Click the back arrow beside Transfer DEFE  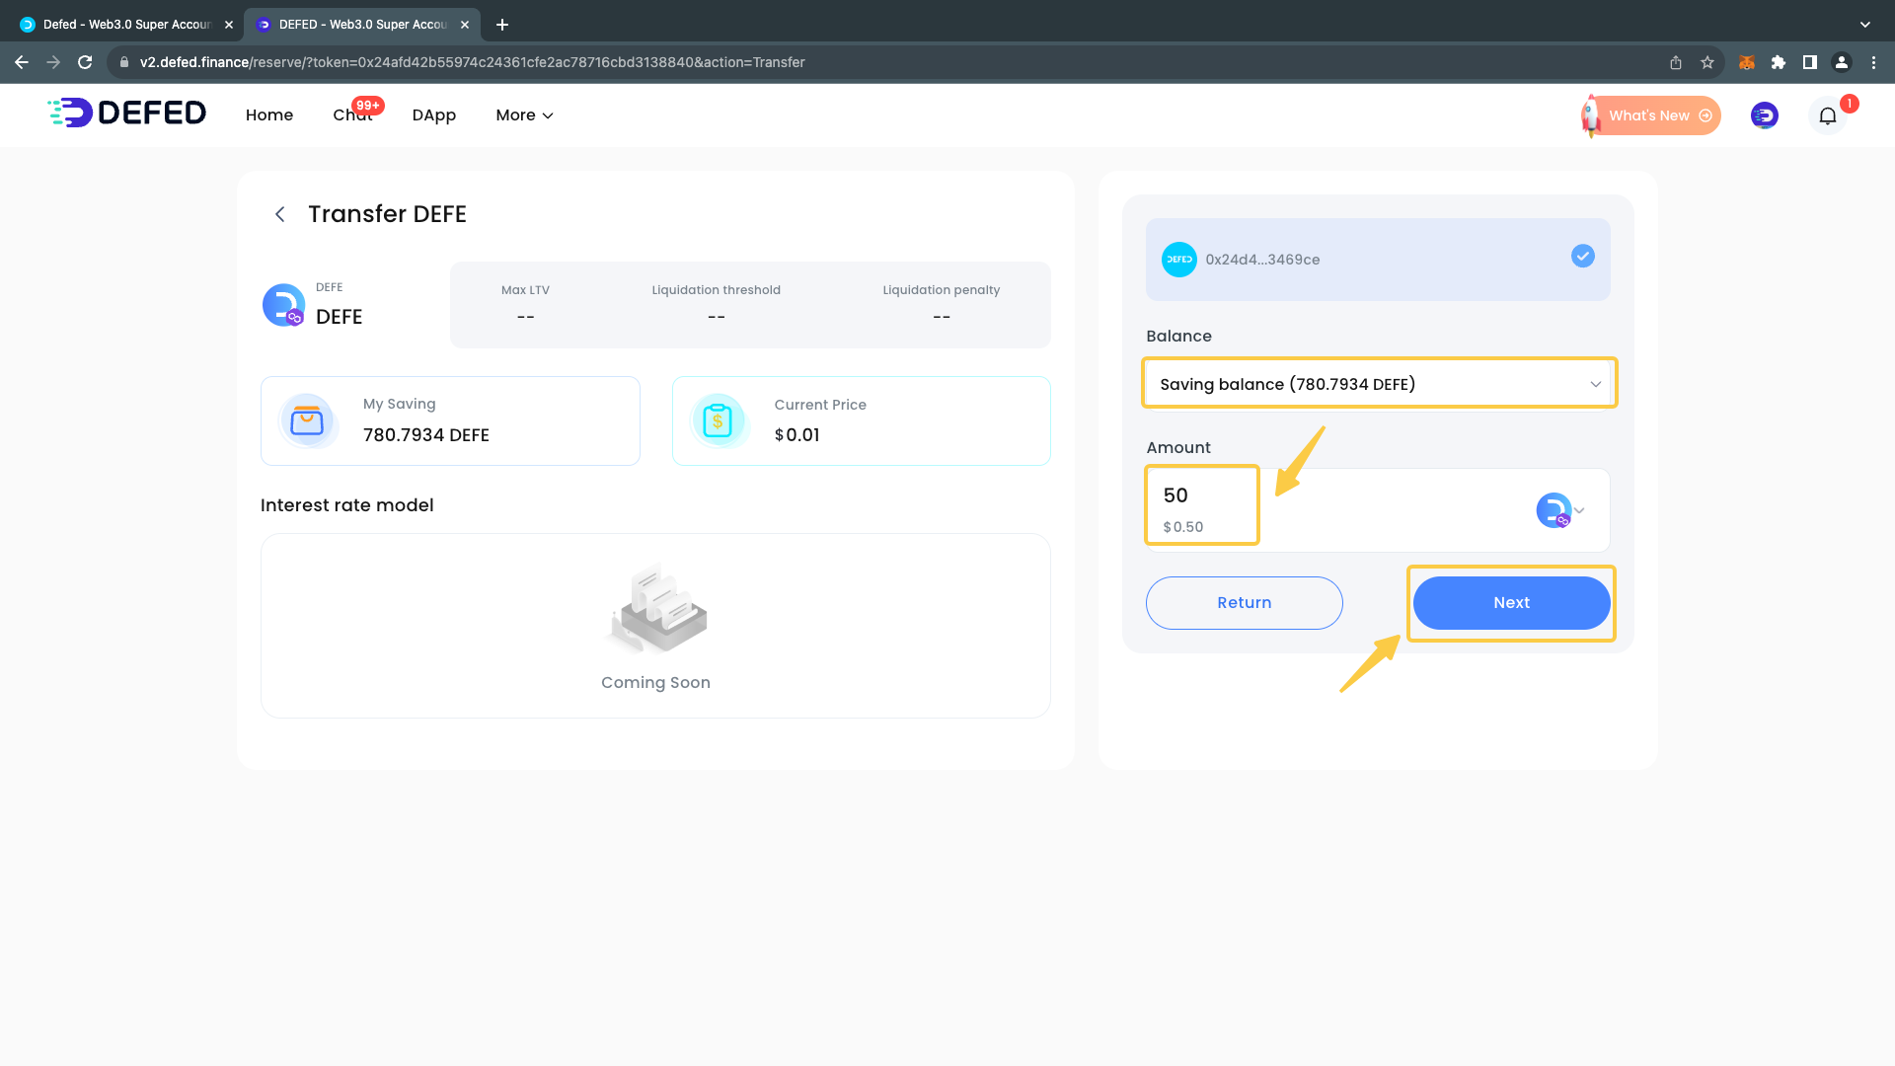(280, 214)
